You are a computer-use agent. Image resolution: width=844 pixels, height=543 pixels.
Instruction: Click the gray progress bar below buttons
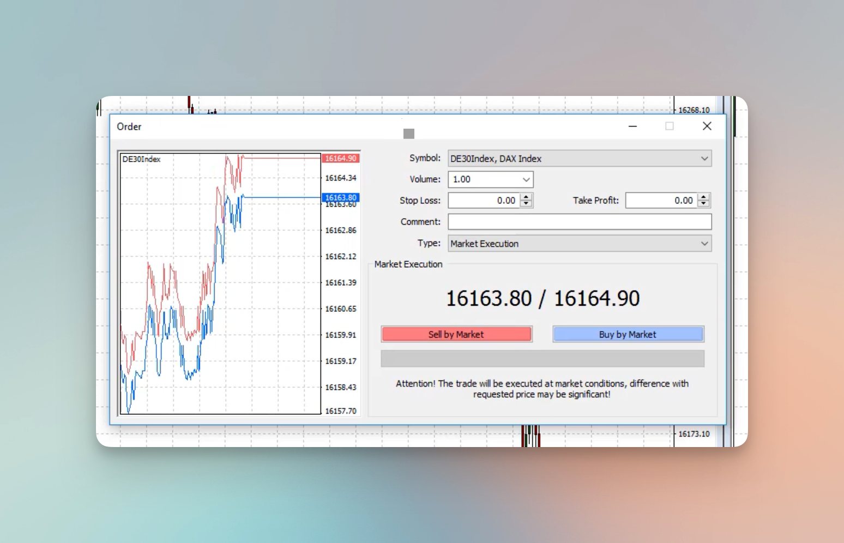click(x=542, y=359)
